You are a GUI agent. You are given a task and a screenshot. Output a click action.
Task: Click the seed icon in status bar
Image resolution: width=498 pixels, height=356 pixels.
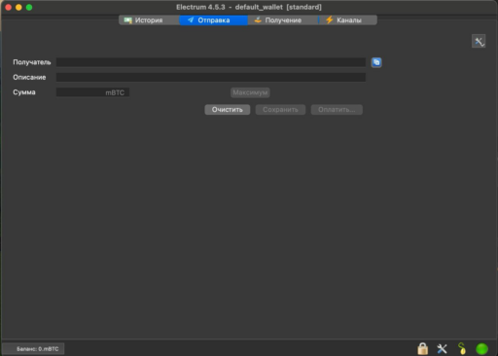click(x=462, y=348)
